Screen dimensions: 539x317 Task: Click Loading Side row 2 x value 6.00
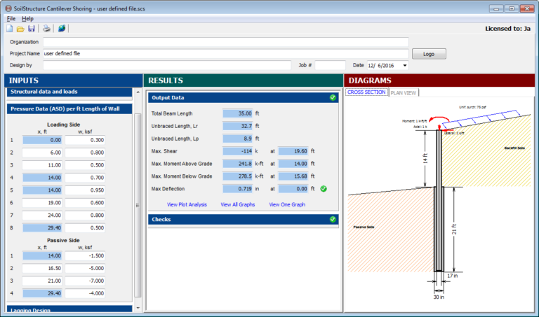[42, 153]
